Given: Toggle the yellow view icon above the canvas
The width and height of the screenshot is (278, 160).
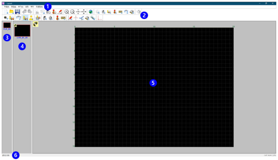Looking at the screenshot, I should (x=36, y=24).
